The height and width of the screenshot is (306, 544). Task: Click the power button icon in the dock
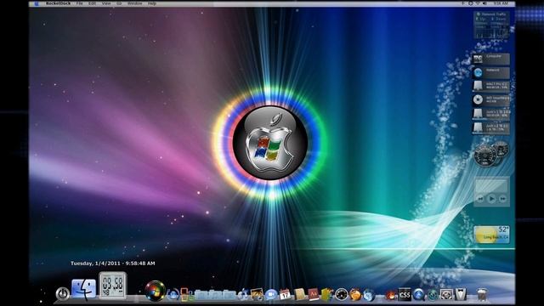[x=62, y=293]
